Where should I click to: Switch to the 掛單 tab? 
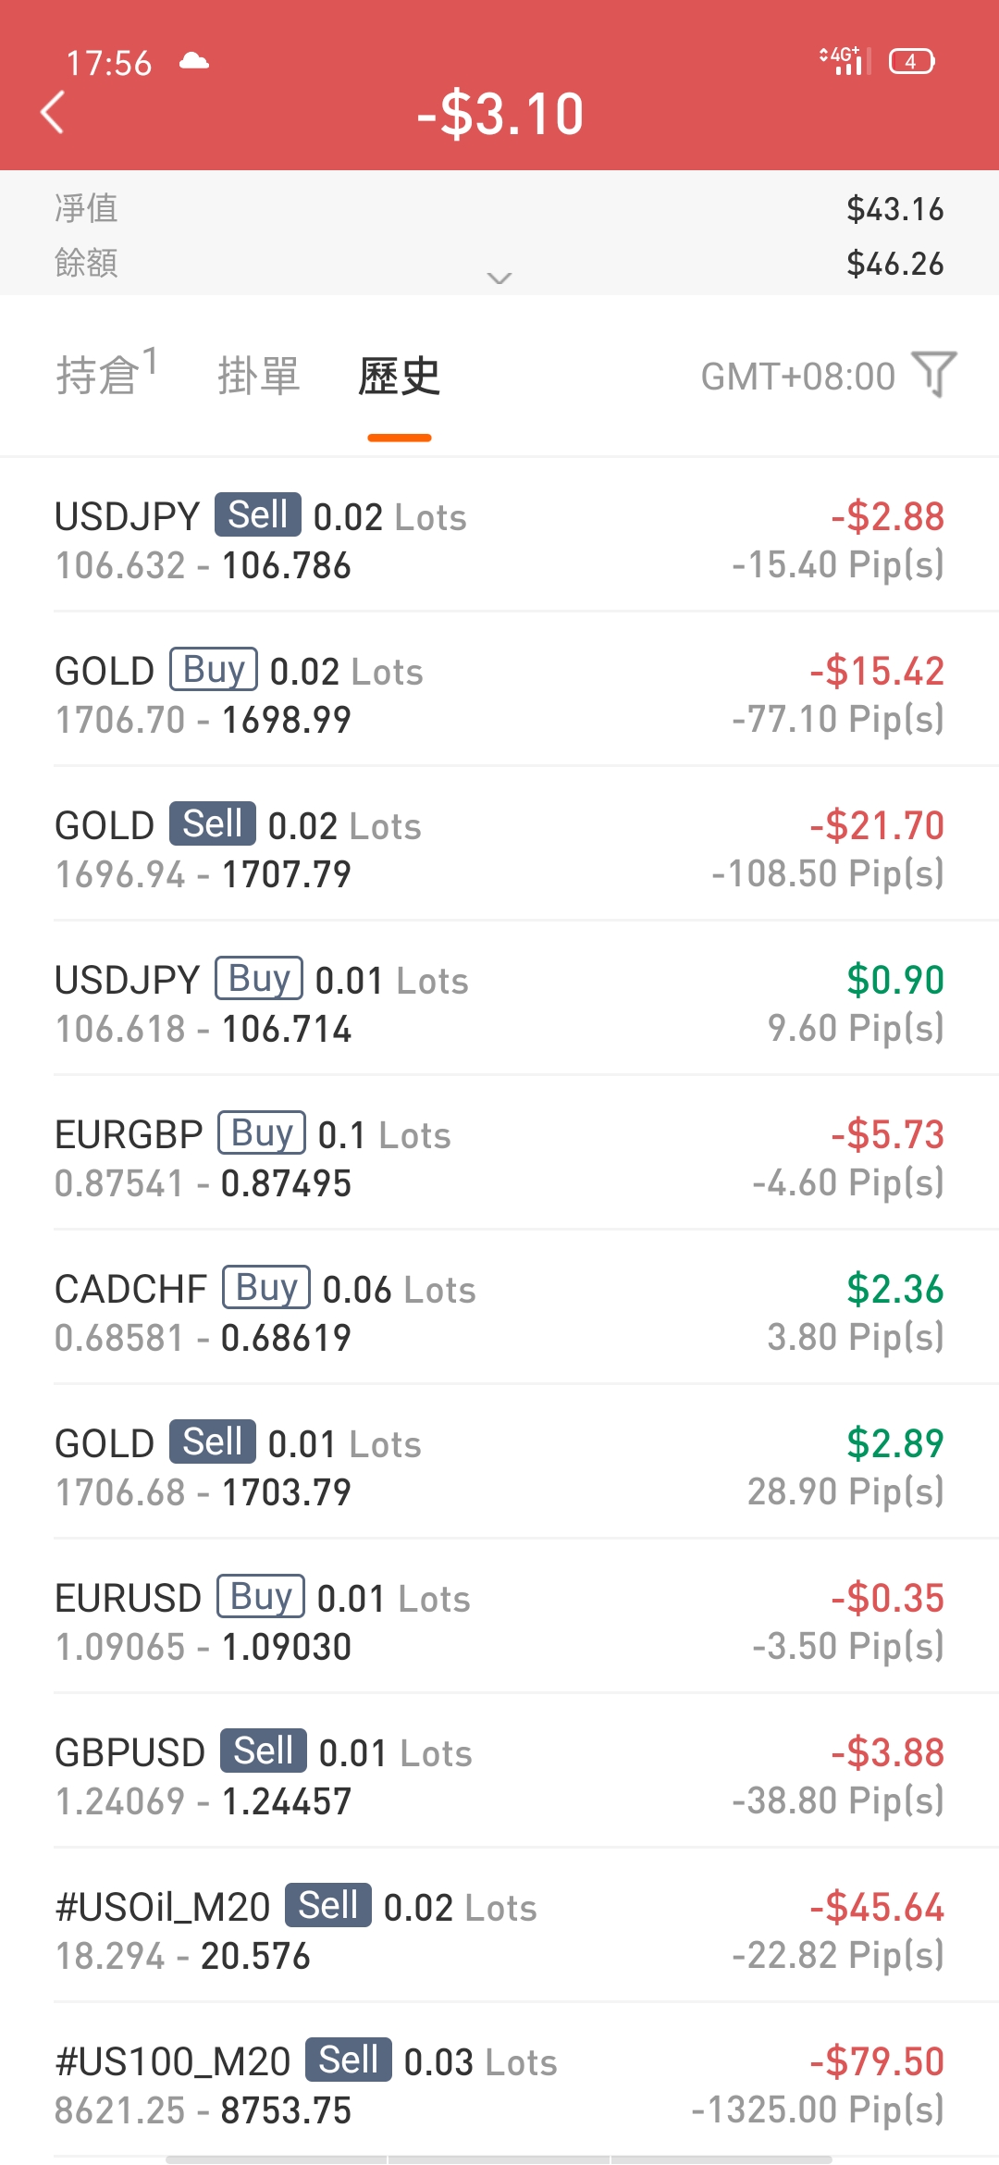tap(259, 376)
